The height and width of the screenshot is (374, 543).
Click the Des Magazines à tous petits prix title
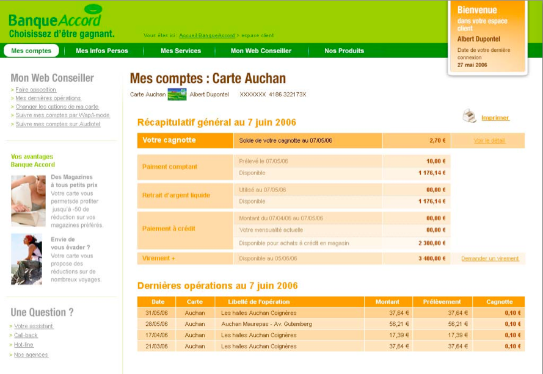(x=74, y=181)
